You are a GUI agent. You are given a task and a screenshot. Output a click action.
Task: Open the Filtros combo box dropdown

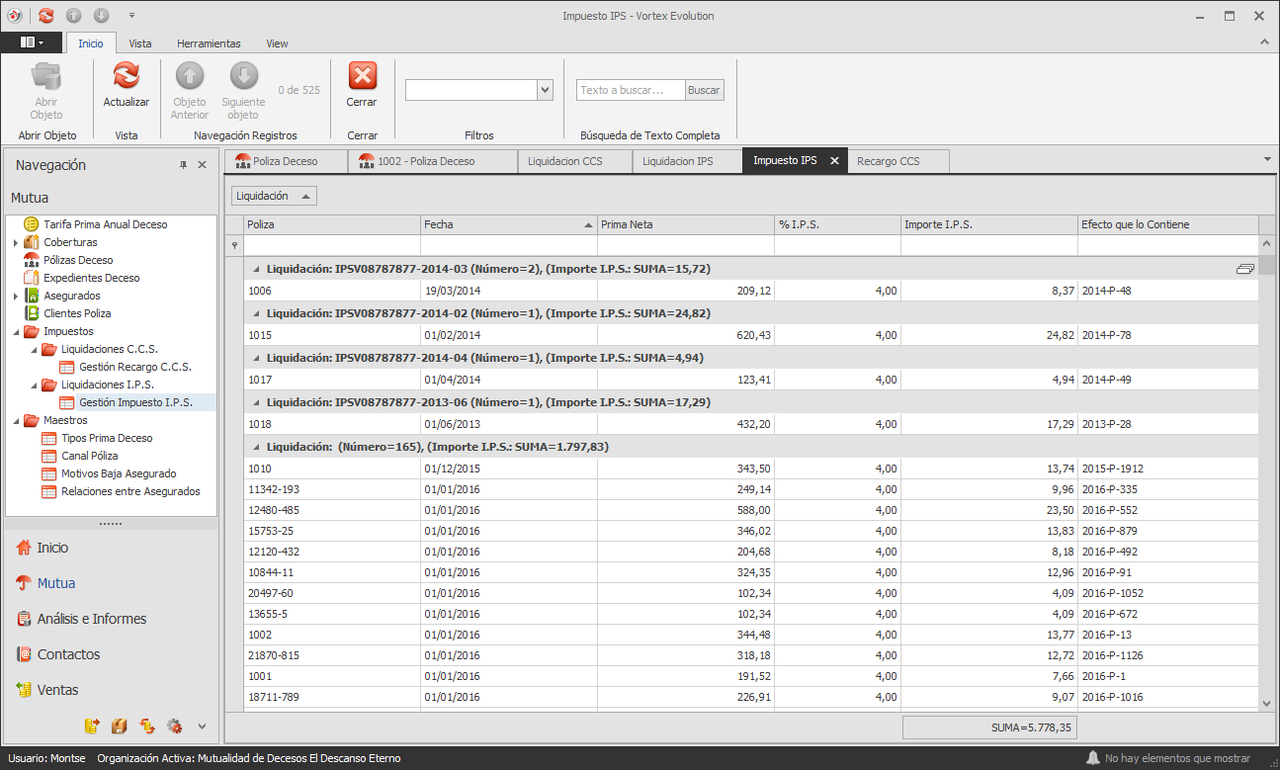(545, 90)
